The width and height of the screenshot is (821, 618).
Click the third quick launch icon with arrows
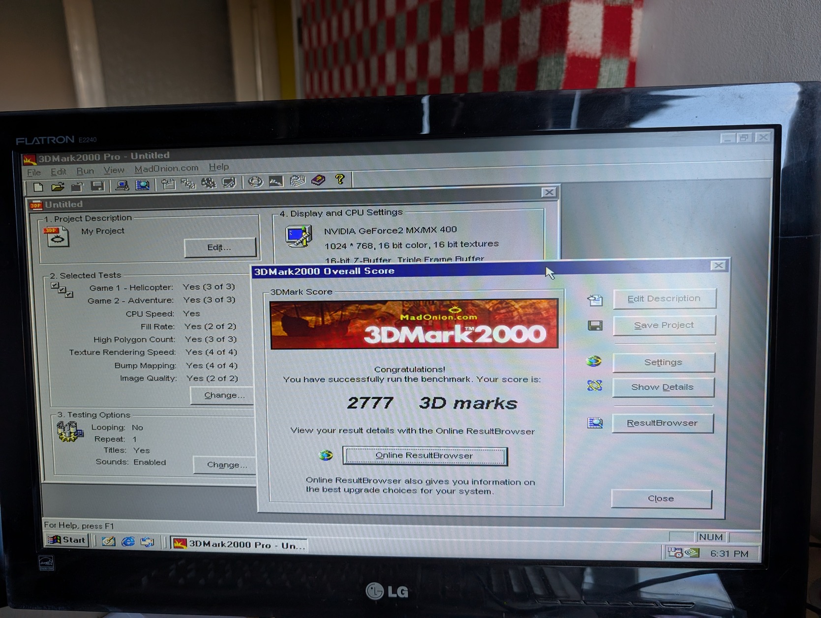(148, 542)
